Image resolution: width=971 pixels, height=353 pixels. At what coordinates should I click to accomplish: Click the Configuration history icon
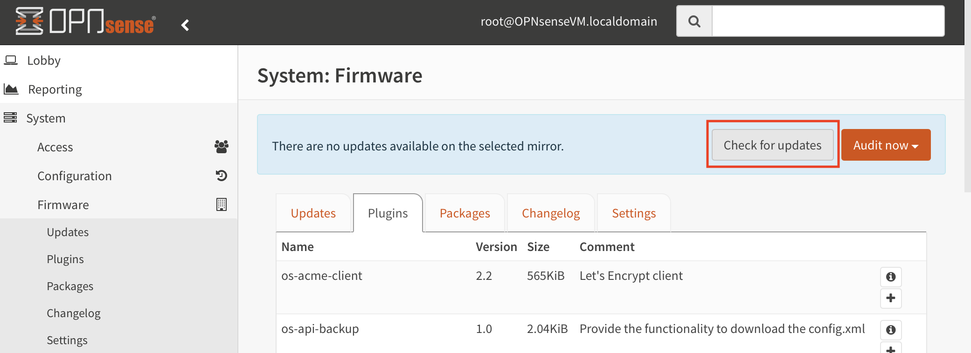[x=222, y=176]
